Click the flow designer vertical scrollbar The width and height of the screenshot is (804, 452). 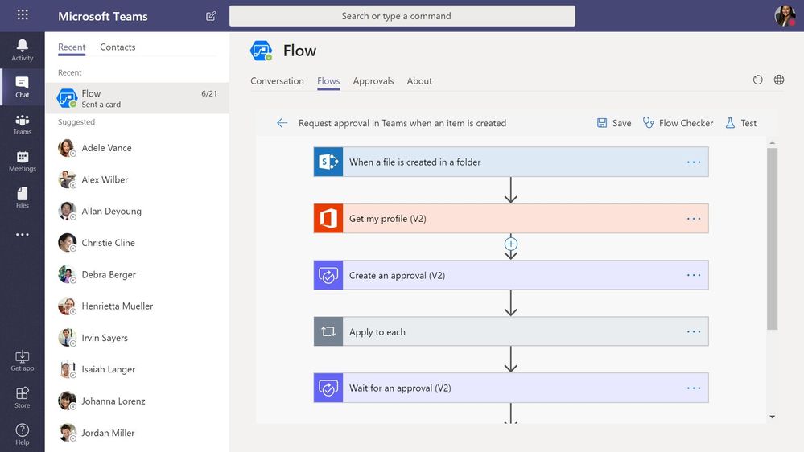point(772,239)
